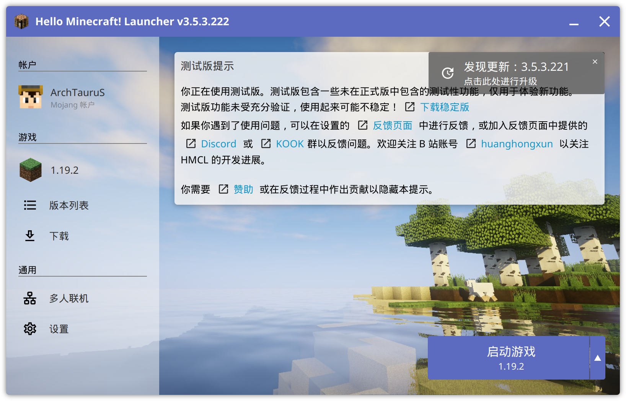Click the update refresh icon in the notification
This screenshot has width=626, height=401.
(x=448, y=73)
